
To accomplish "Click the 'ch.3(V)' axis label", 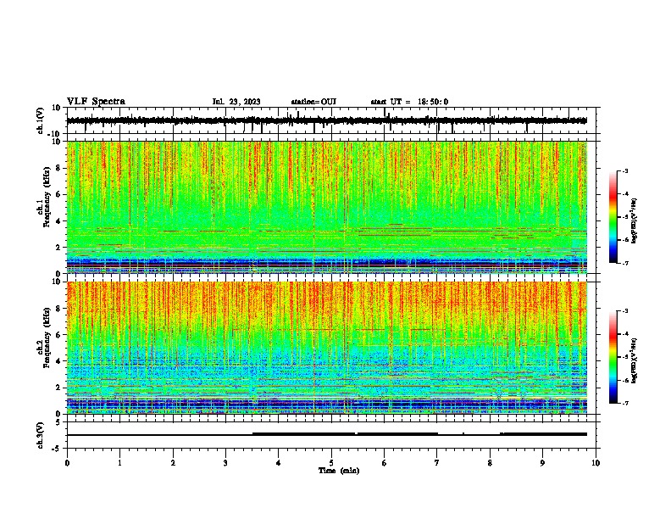I will [41, 435].
